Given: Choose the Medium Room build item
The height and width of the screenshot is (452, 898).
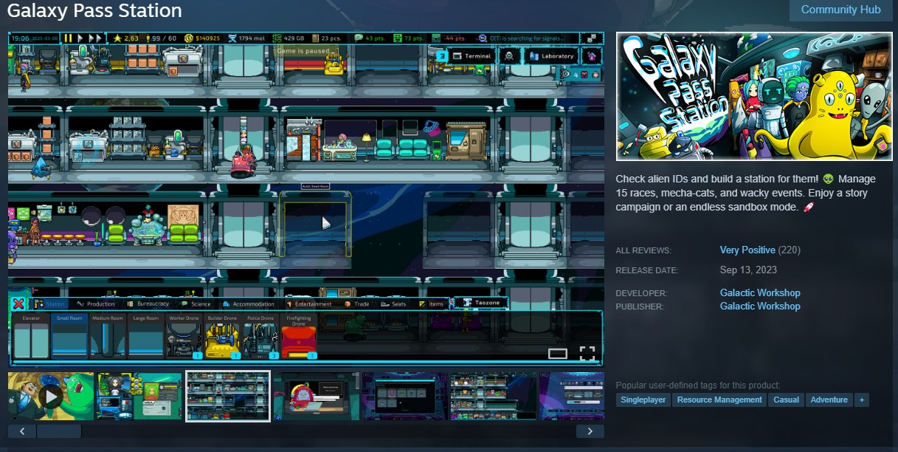Looking at the screenshot, I should [x=108, y=337].
